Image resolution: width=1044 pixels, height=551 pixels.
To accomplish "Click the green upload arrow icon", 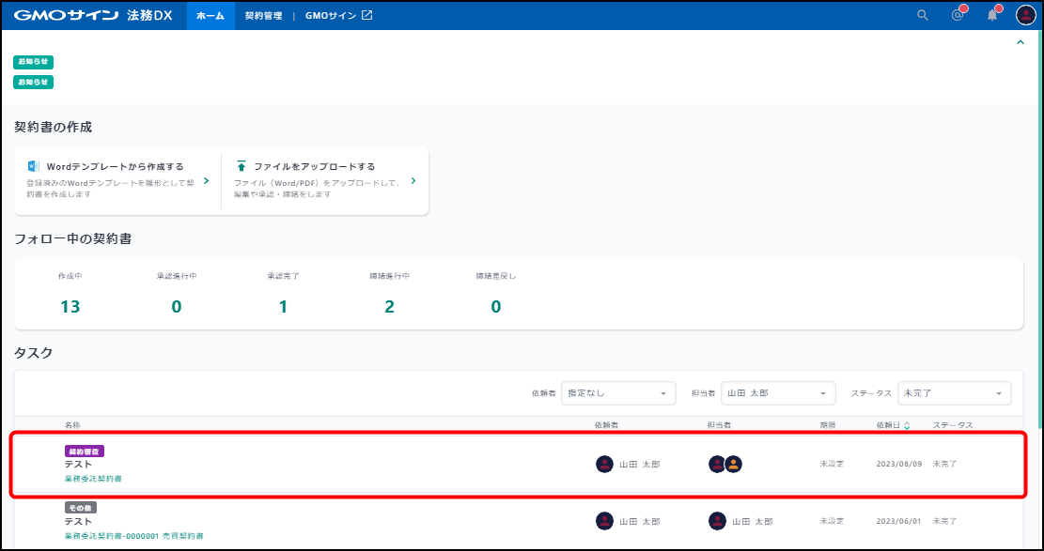I will pos(242,166).
